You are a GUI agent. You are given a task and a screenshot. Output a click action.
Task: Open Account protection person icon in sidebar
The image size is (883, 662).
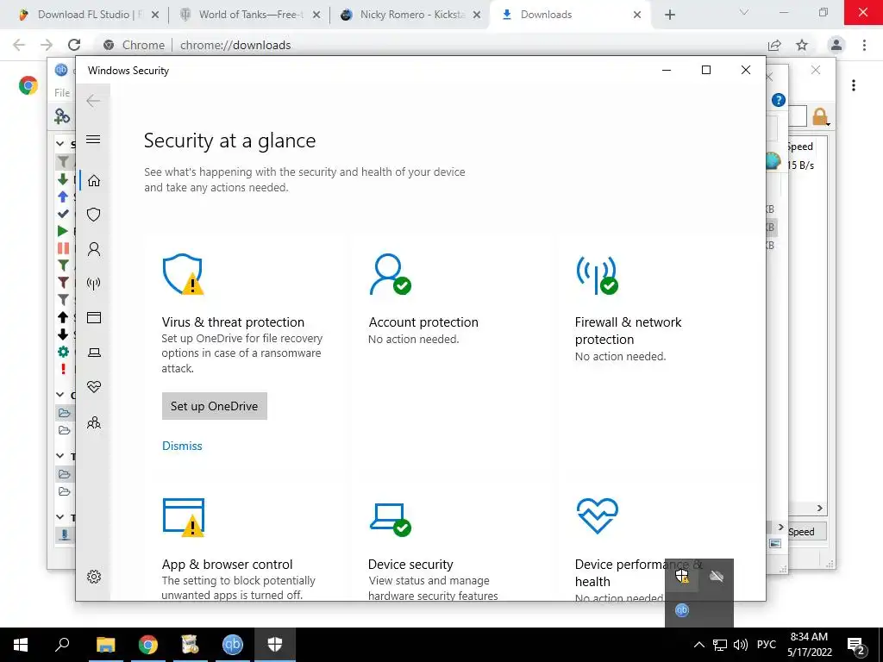[x=93, y=249]
